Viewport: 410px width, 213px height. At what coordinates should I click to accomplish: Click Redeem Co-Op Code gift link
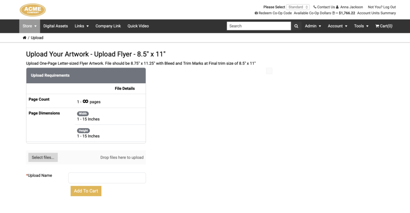(273, 13)
